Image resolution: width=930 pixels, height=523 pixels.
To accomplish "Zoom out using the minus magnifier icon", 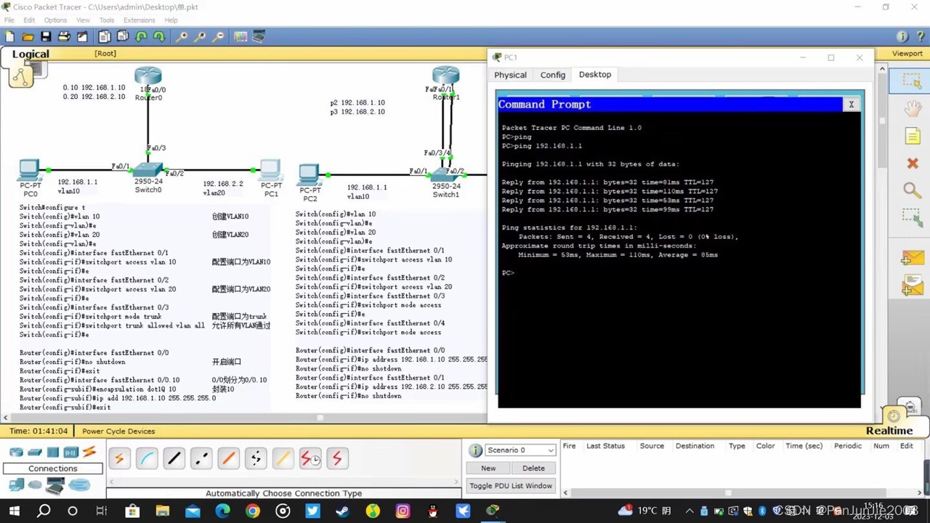I will tap(218, 36).
